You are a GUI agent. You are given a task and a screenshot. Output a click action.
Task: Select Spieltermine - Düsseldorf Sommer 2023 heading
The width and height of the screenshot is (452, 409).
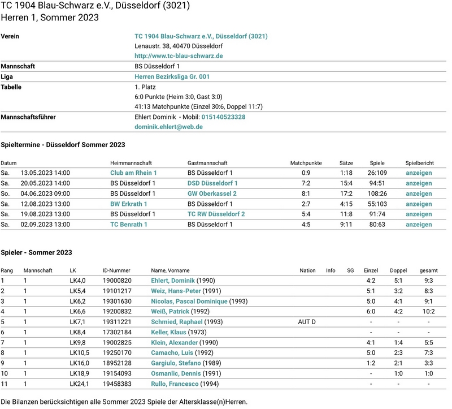coord(63,145)
